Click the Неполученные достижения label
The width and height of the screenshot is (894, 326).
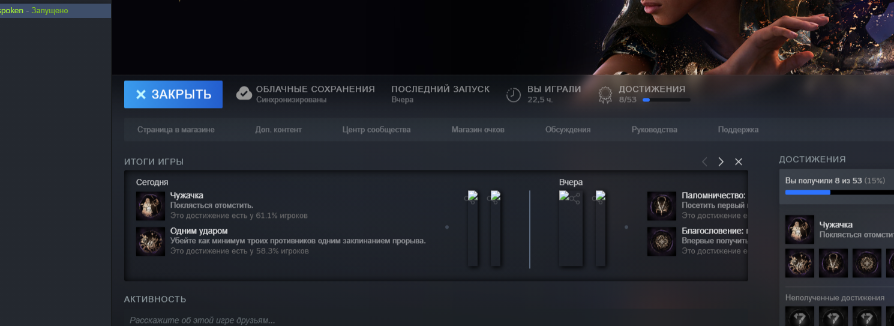pyautogui.click(x=835, y=298)
